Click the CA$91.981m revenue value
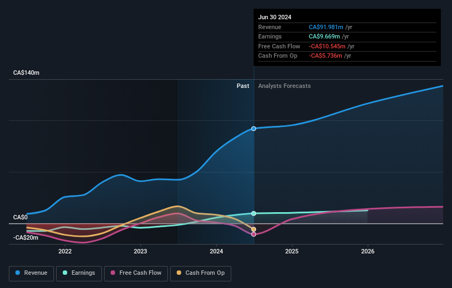The height and width of the screenshot is (288, 452). point(326,27)
